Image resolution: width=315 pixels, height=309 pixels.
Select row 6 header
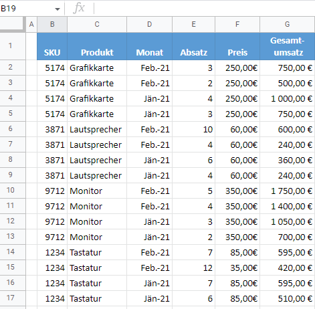(13, 129)
